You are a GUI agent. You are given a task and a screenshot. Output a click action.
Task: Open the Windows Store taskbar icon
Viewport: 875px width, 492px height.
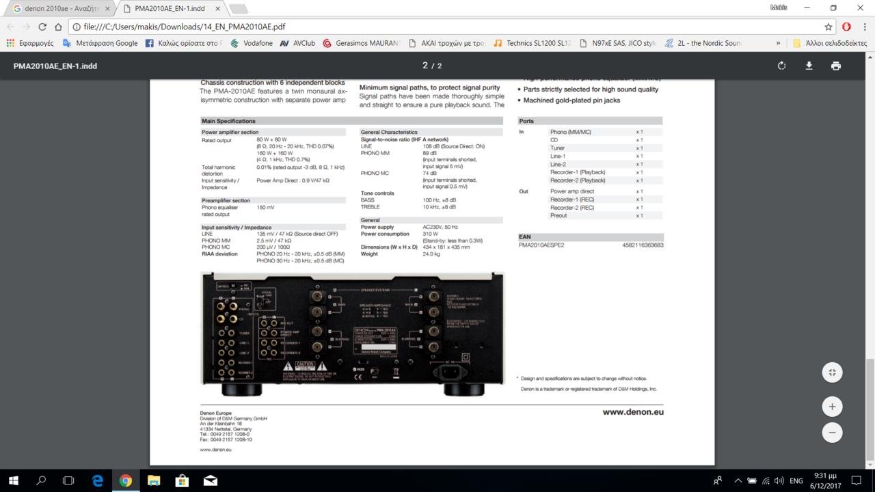[182, 480]
